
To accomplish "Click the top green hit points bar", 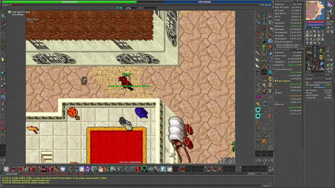I will pyautogui.click(x=69, y=2).
